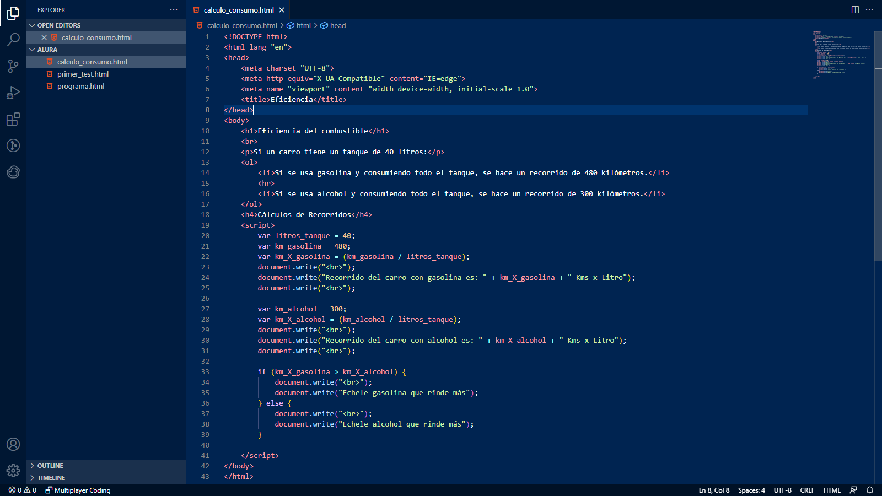Open primer_test.html file
This screenshot has width=882, height=496.
pos(106,74)
